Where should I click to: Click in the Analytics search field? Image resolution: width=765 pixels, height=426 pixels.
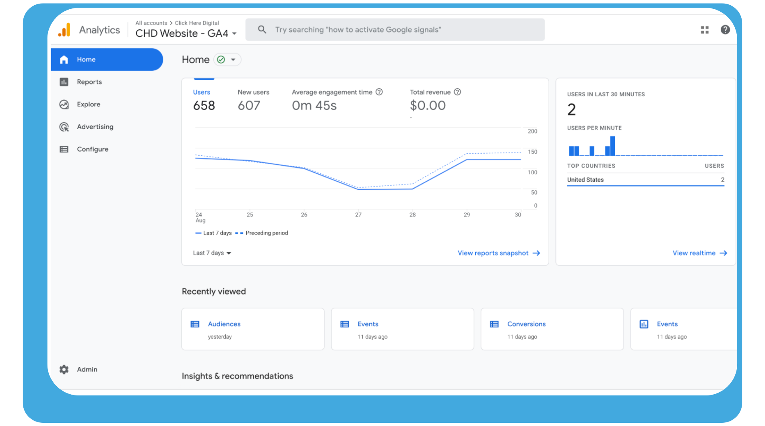(395, 30)
